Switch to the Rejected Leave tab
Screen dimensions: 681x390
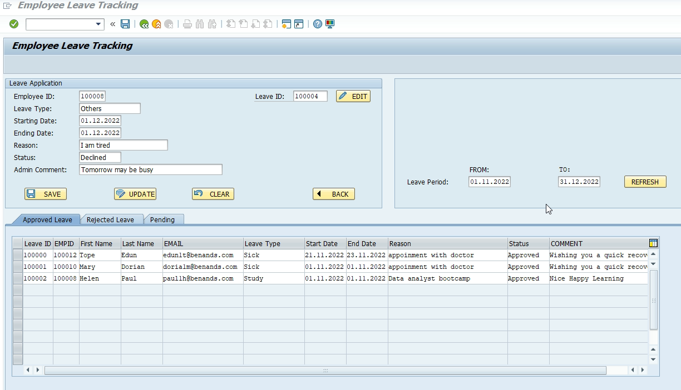pos(111,219)
